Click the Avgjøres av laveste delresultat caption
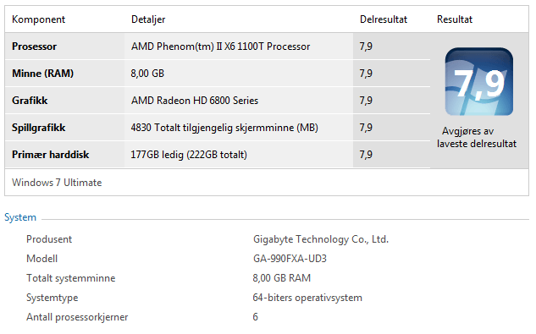This screenshot has height=334, width=536. pos(477,137)
